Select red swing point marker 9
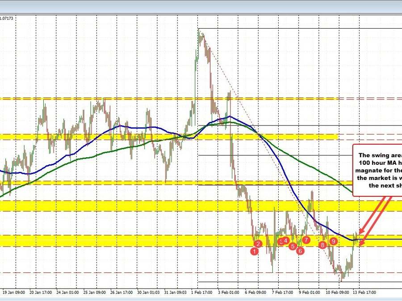The width and height of the screenshot is (402, 301). (x=333, y=241)
